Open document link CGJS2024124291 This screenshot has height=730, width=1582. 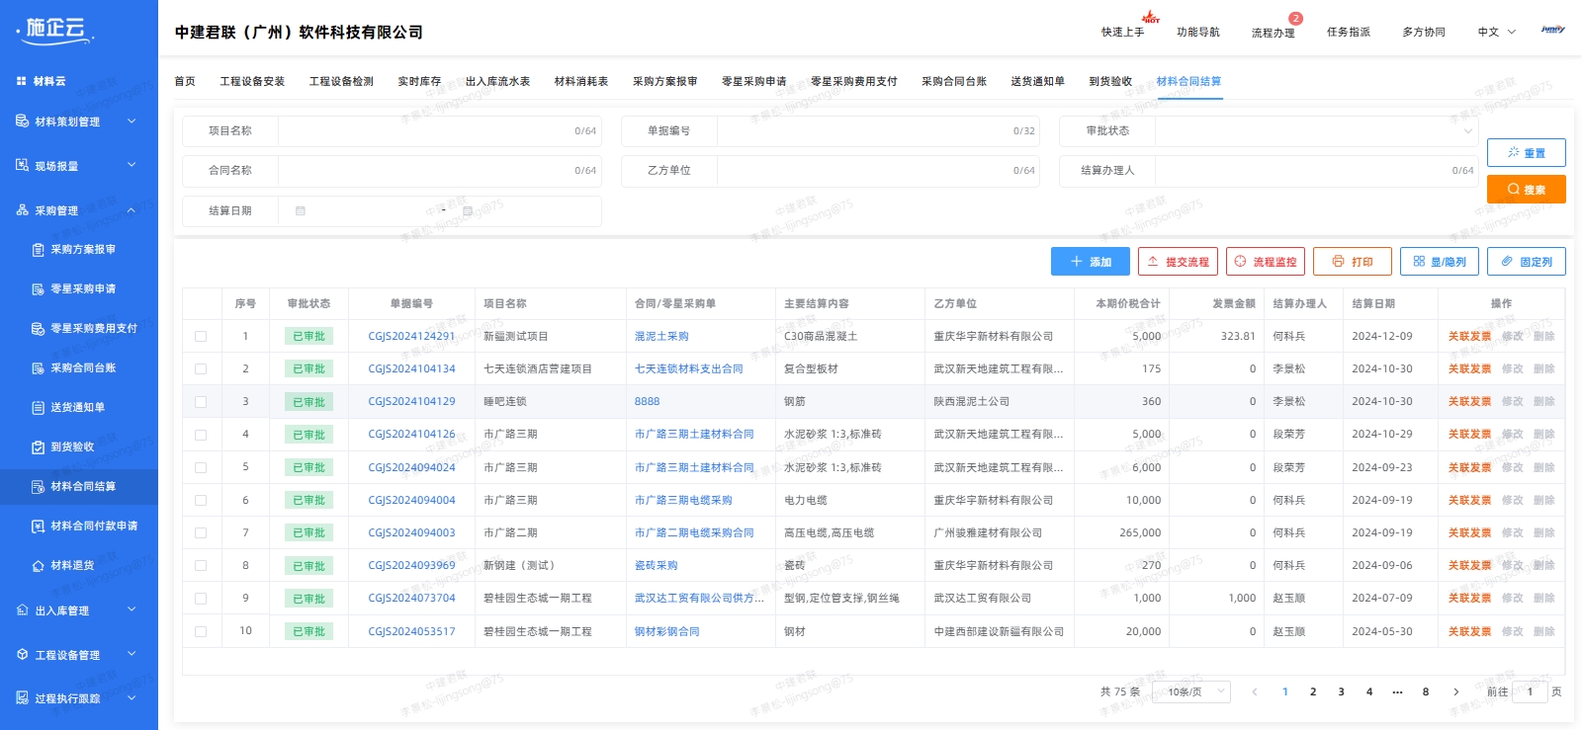(411, 337)
